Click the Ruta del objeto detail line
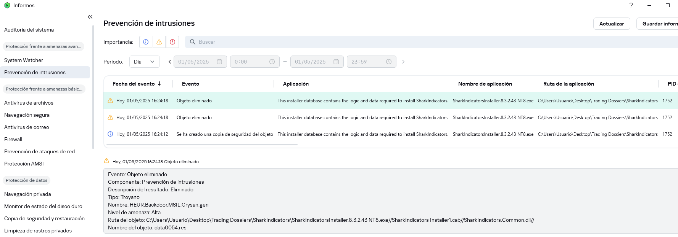The image size is (678, 237). [x=321, y=220]
